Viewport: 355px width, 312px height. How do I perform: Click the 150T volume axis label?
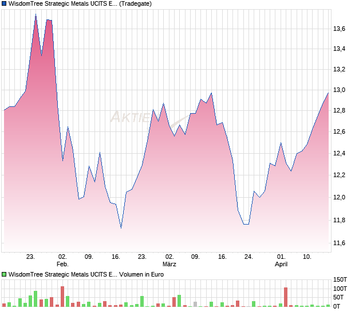coord(340,279)
